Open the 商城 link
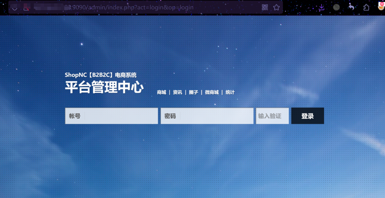The width and height of the screenshot is (385, 198). pos(162,92)
